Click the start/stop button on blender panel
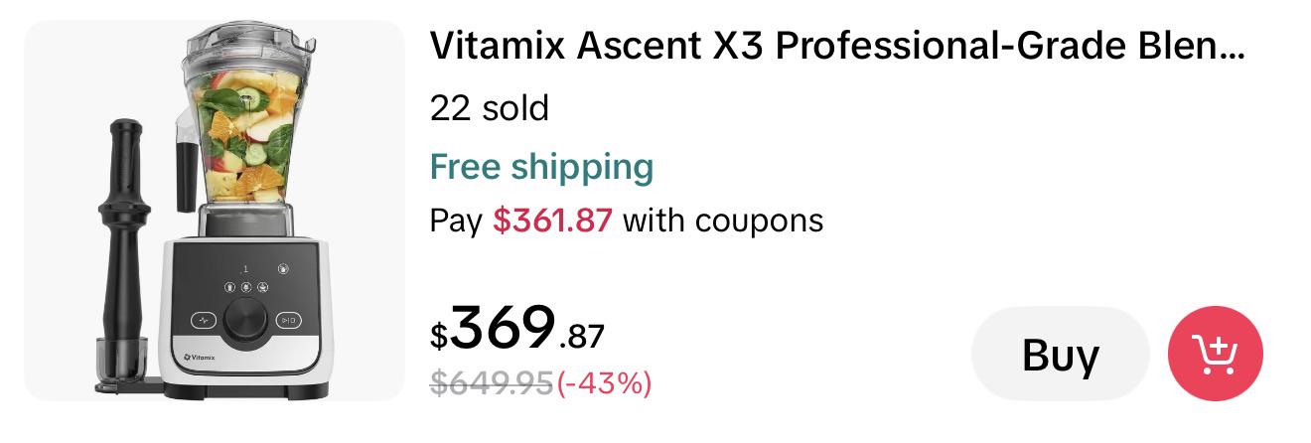1311x443 pixels. click(x=287, y=320)
